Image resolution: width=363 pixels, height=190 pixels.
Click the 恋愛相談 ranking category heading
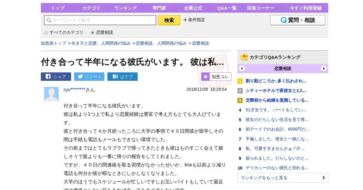click(x=283, y=68)
